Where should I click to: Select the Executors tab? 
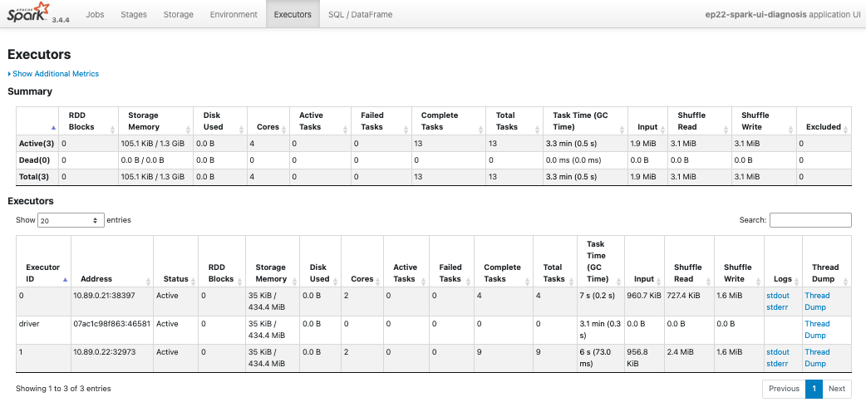tap(293, 14)
